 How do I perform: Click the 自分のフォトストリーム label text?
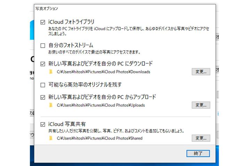[x=70, y=45]
